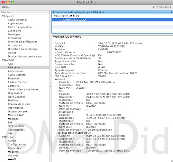
Task: Click the Contenu column header
Action: 25,12
